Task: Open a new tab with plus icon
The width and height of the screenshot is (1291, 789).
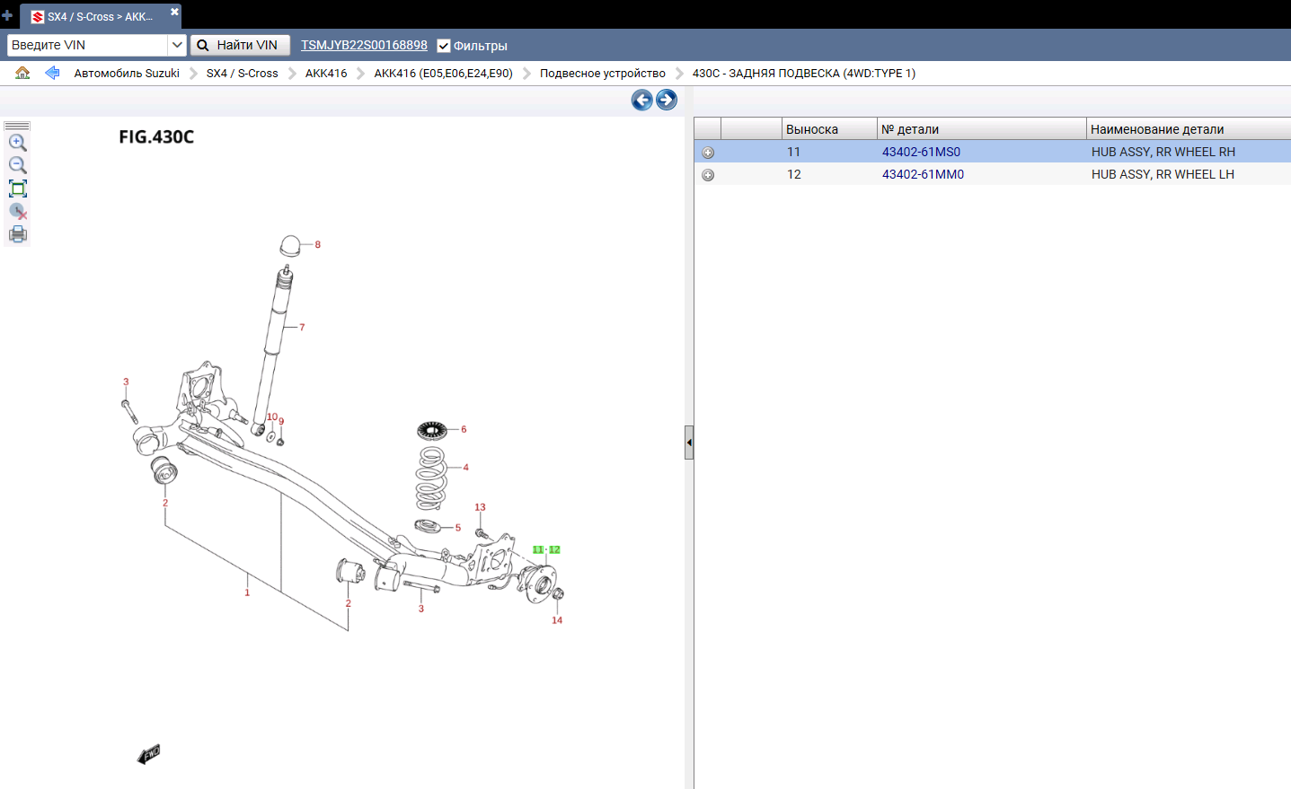Action: point(7,15)
